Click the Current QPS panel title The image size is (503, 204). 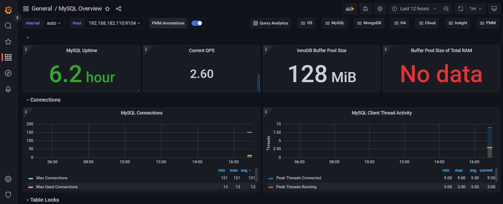tap(202, 51)
